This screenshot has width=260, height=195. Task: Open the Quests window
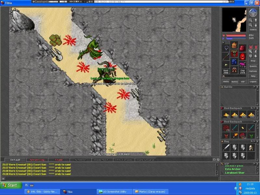253,66
